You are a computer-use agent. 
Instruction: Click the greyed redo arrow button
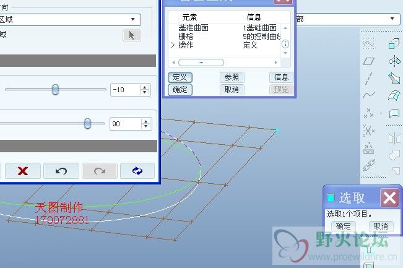100,171
